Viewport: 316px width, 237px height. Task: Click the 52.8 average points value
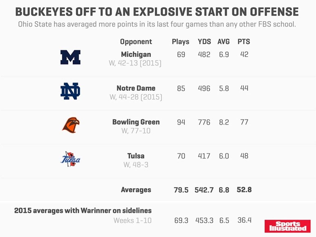(244, 190)
